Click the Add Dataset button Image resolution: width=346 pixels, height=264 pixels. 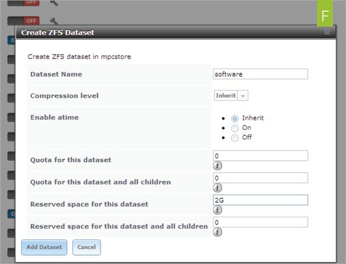click(x=44, y=247)
